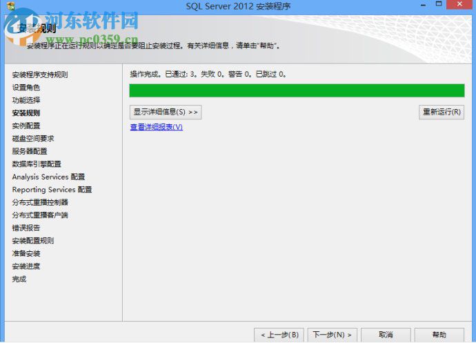Open 查看详细报表(V) link
The width and height of the screenshot is (476, 343).
pyautogui.click(x=157, y=127)
